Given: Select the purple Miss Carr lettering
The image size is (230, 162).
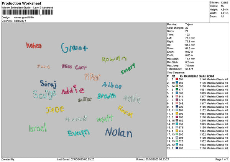Looking at the screenshot, I should [x=74, y=67].
